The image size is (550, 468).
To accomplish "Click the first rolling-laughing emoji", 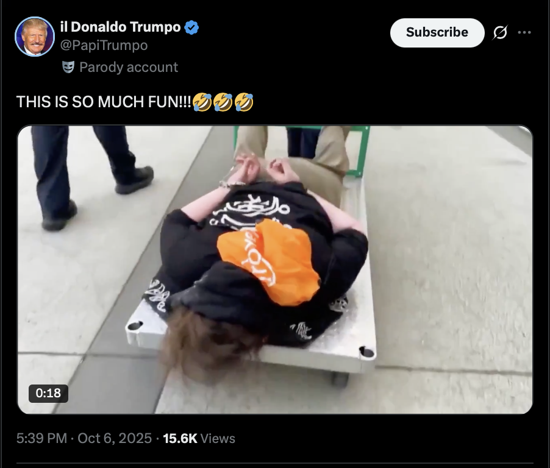I will coord(202,102).
